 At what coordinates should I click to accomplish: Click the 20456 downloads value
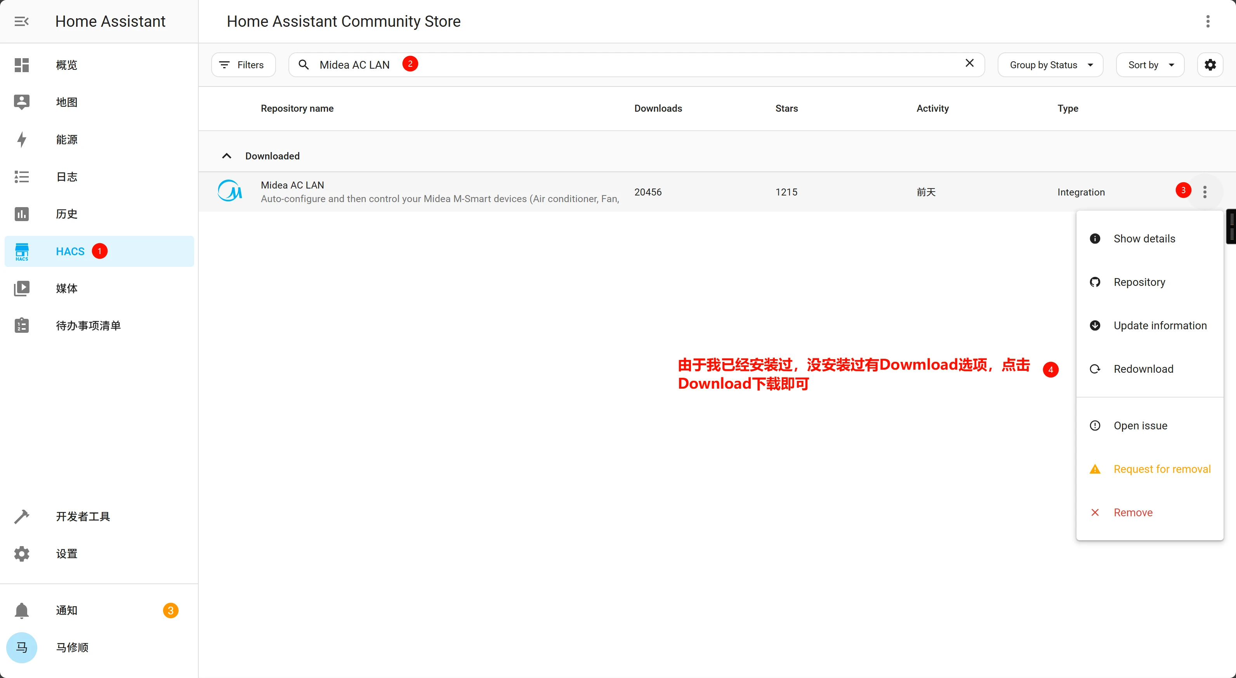[x=648, y=192]
